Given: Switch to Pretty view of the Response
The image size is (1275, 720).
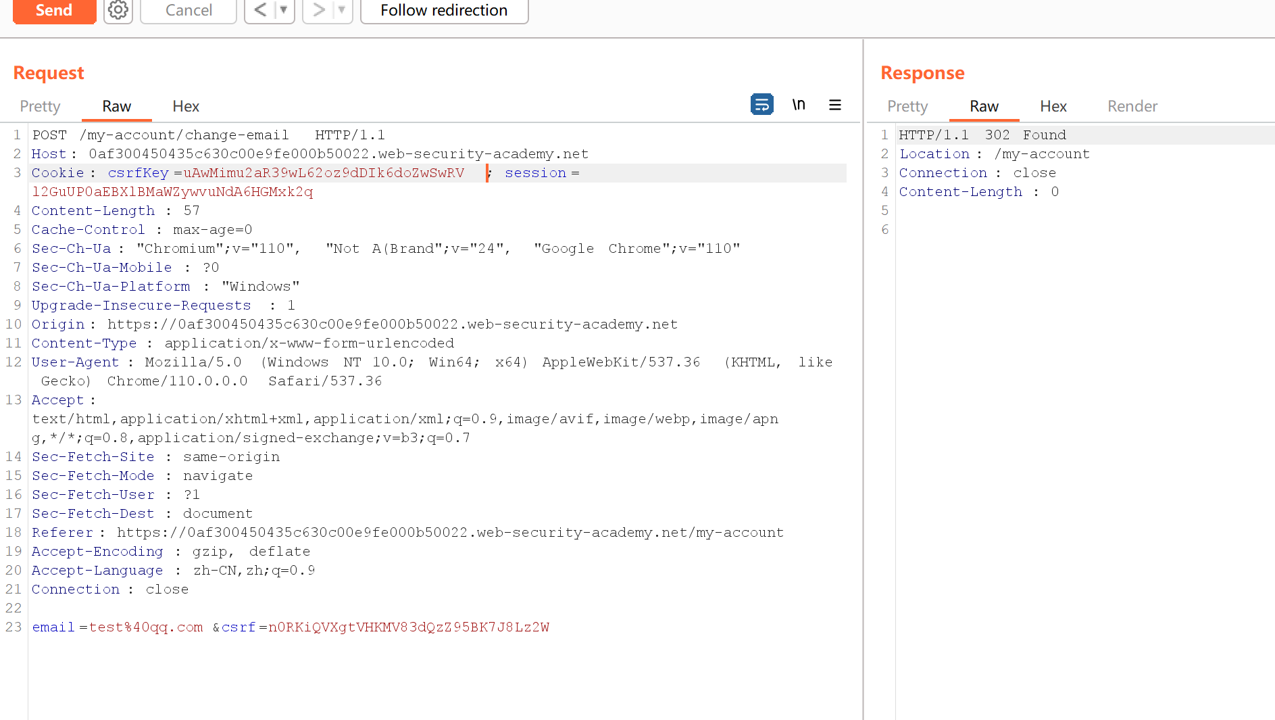Looking at the screenshot, I should [907, 106].
